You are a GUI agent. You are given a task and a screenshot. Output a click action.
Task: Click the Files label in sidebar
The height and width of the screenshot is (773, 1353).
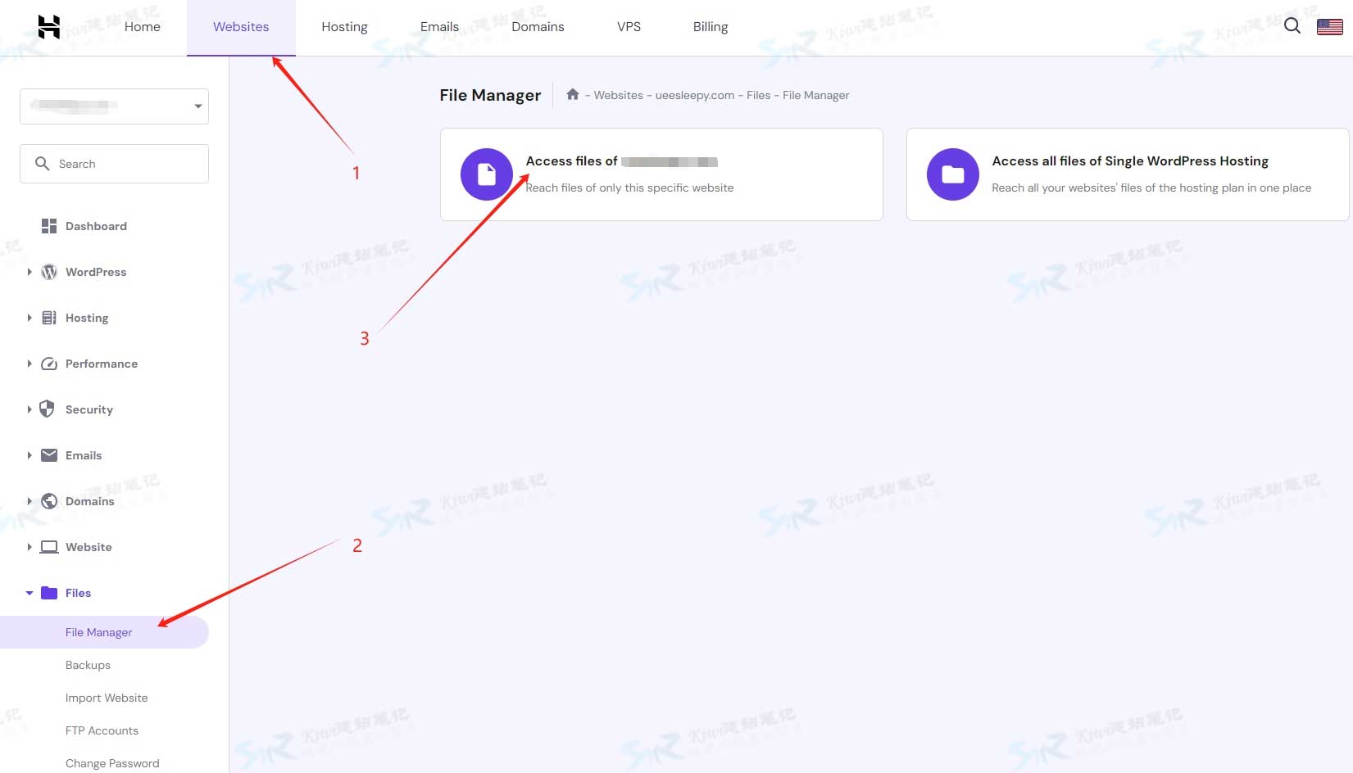pyautogui.click(x=78, y=593)
